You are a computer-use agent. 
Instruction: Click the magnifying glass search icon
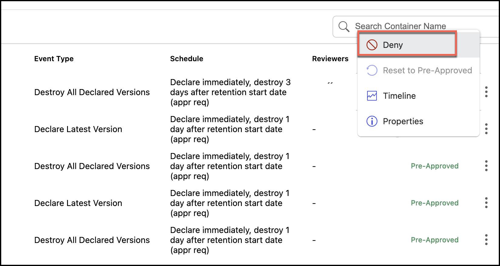344,27
